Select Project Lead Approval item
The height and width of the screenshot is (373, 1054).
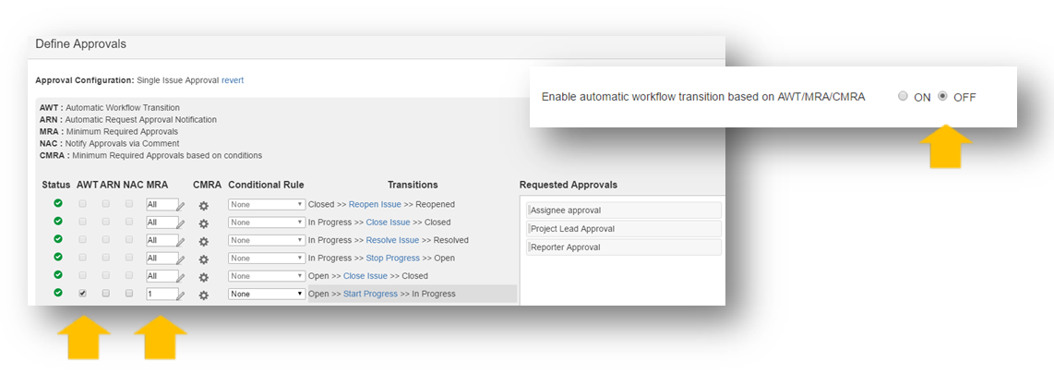(x=625, y=228)
